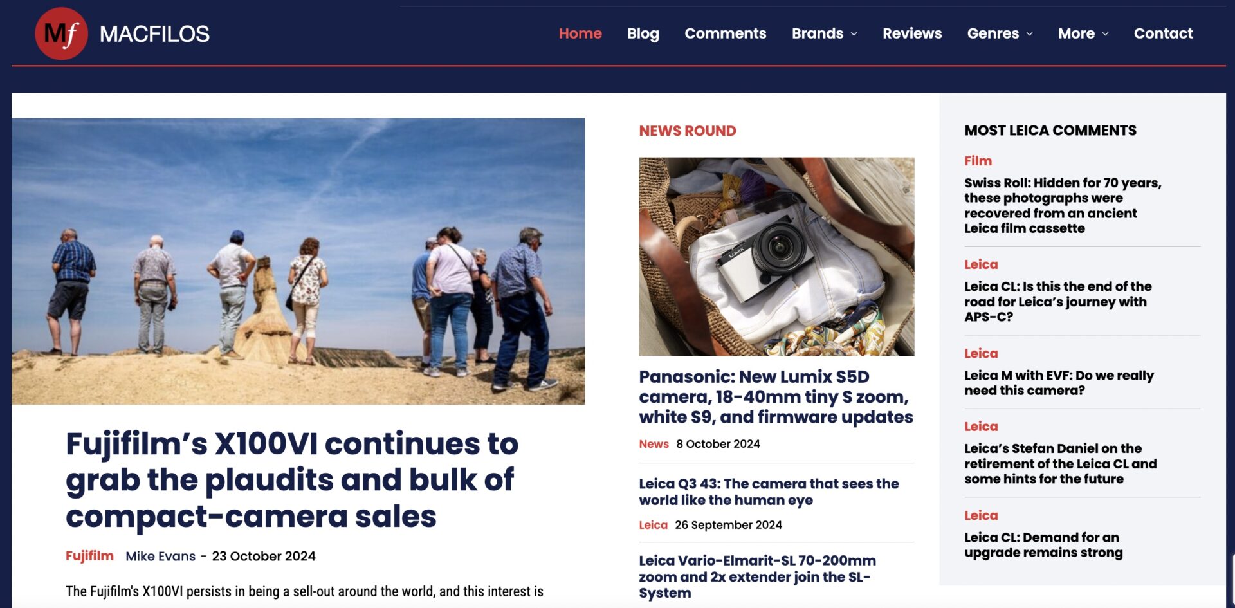Open the Blog menu item
The height and width of the screenshot is (608, 1235).
coord(643,33)
